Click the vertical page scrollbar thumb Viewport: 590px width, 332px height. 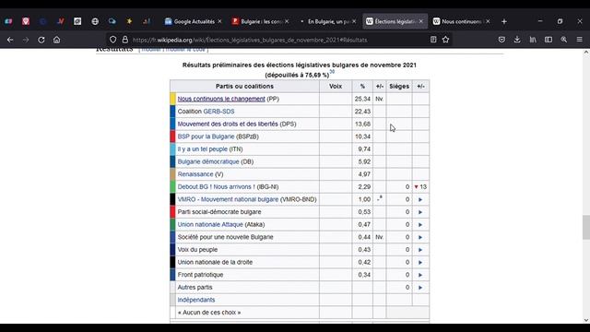coord(586,227)
